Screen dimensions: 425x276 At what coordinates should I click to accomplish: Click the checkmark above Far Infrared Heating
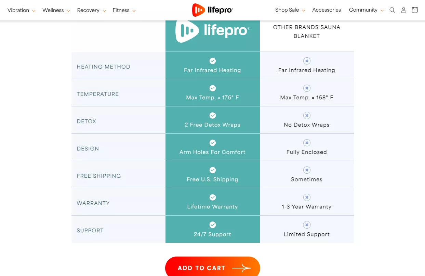pos(213,61)
